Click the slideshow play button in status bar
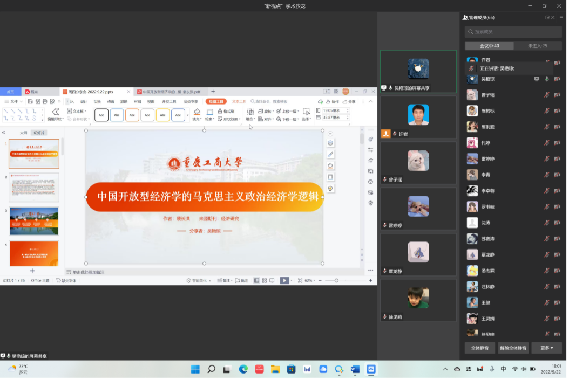 click(284, 280)
